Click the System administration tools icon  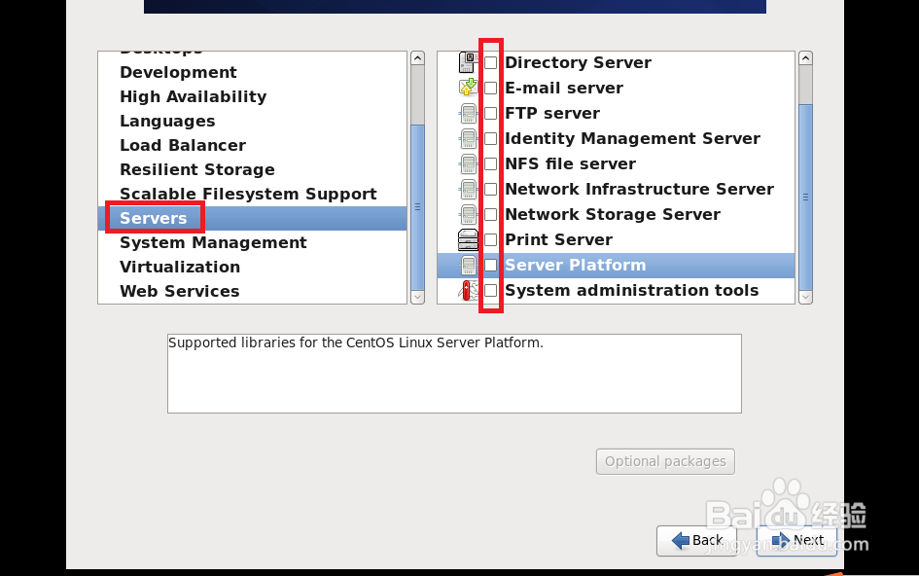[468, 290]
